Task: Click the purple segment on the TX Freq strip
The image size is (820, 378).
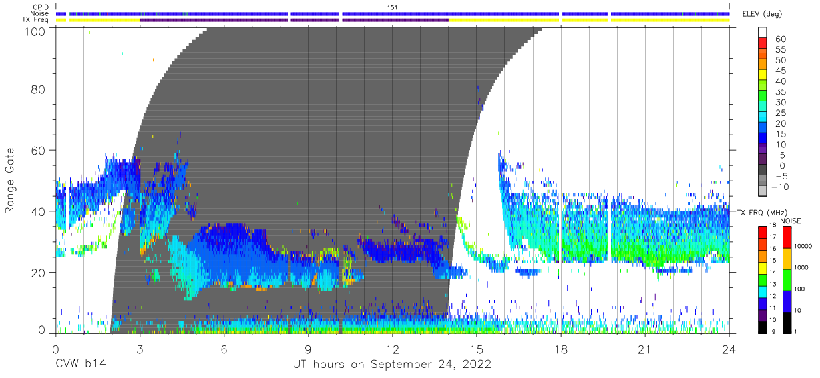Action: click(x=294, y=20)
